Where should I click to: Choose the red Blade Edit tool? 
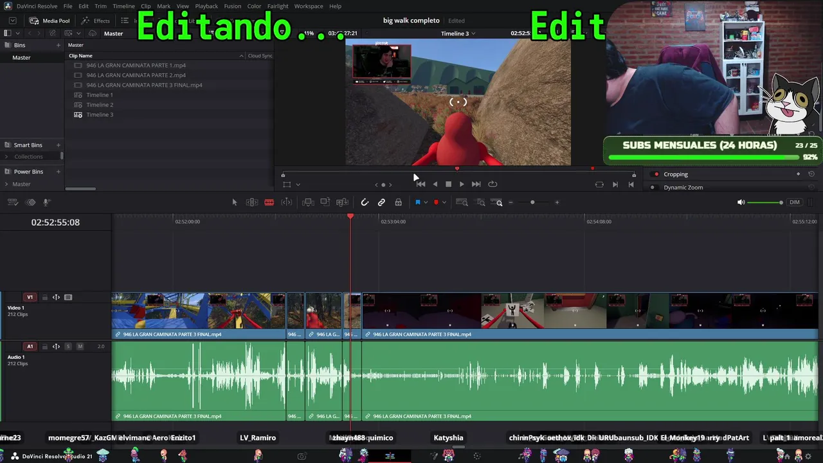269,203
